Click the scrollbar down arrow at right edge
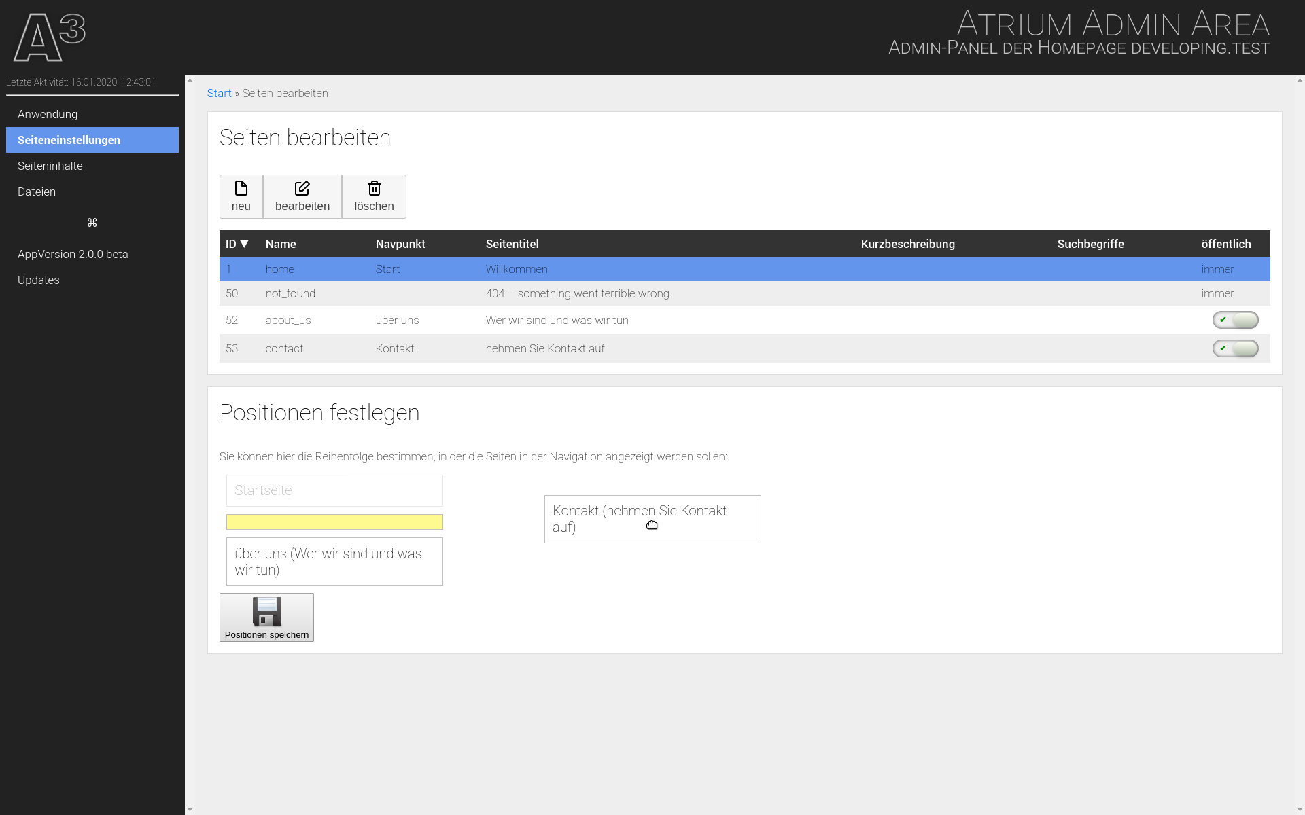The height and width of the screenshot is (815, 1305). coord(1300,810)
